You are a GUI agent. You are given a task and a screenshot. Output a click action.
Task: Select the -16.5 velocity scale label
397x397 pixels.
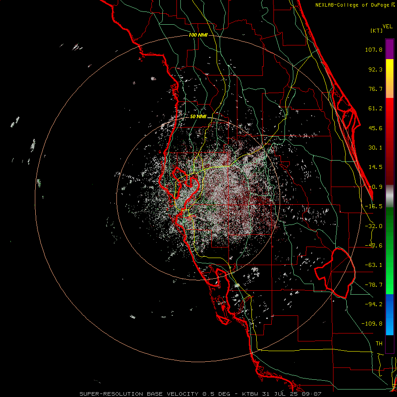click(374, 206)
